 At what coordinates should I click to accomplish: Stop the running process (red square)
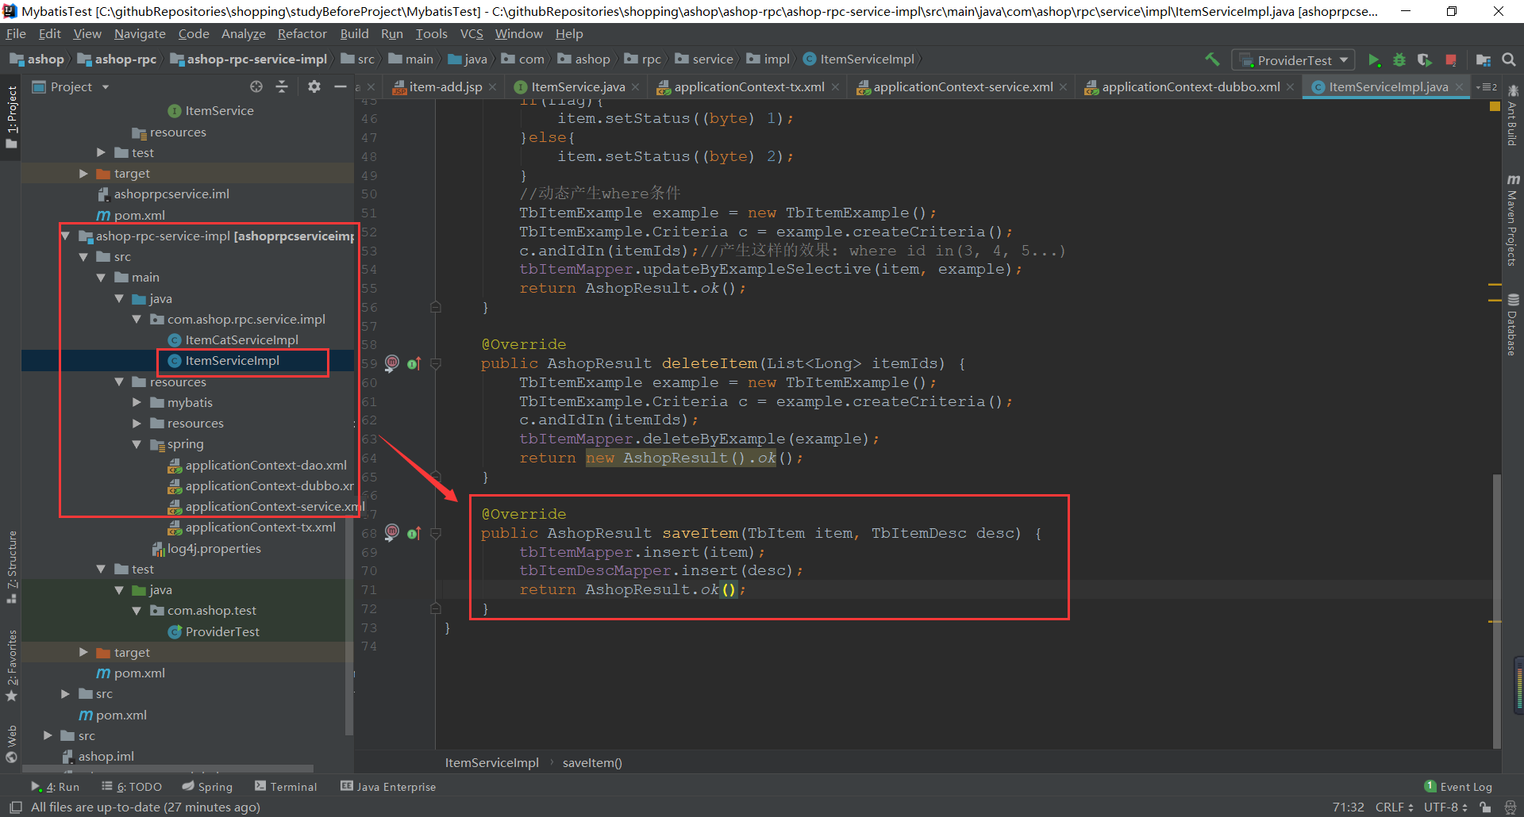click(x=1451, y=60)
